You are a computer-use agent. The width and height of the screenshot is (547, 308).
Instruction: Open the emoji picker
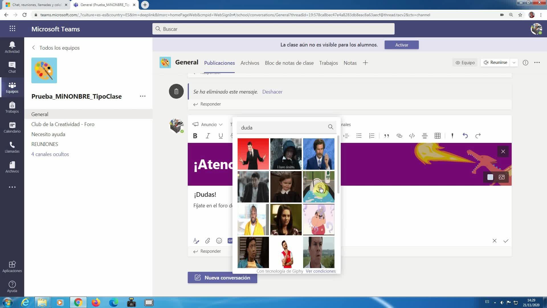[x=219, y=241]
